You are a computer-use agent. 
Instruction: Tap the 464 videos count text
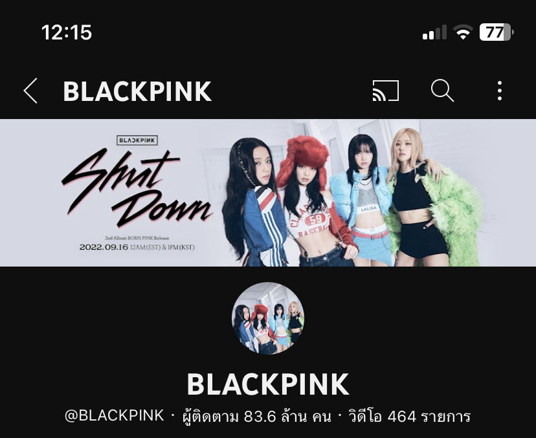[x=410, y=417]
